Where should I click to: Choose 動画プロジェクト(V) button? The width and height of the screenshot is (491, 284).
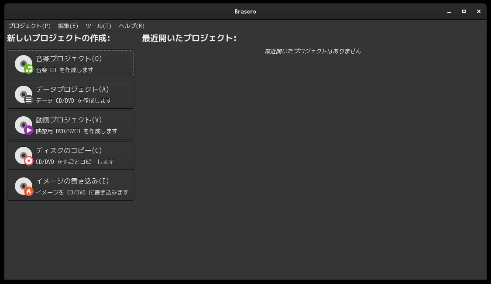pos(71,125)
